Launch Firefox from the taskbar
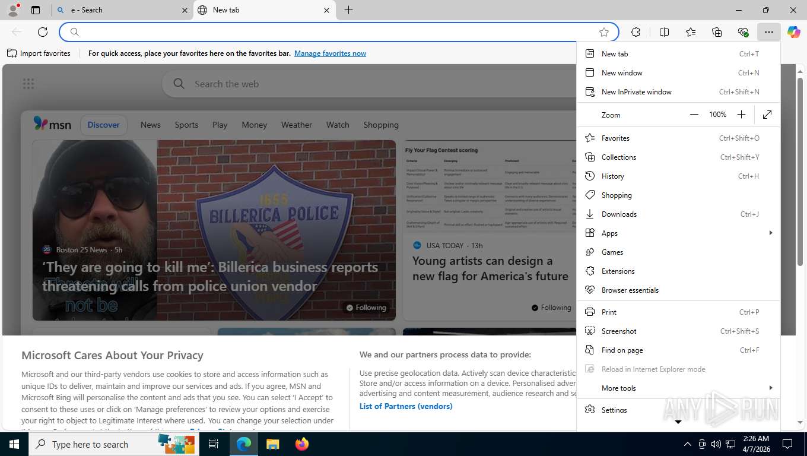Viewport: 807px width, 456px height. point(301,444)
